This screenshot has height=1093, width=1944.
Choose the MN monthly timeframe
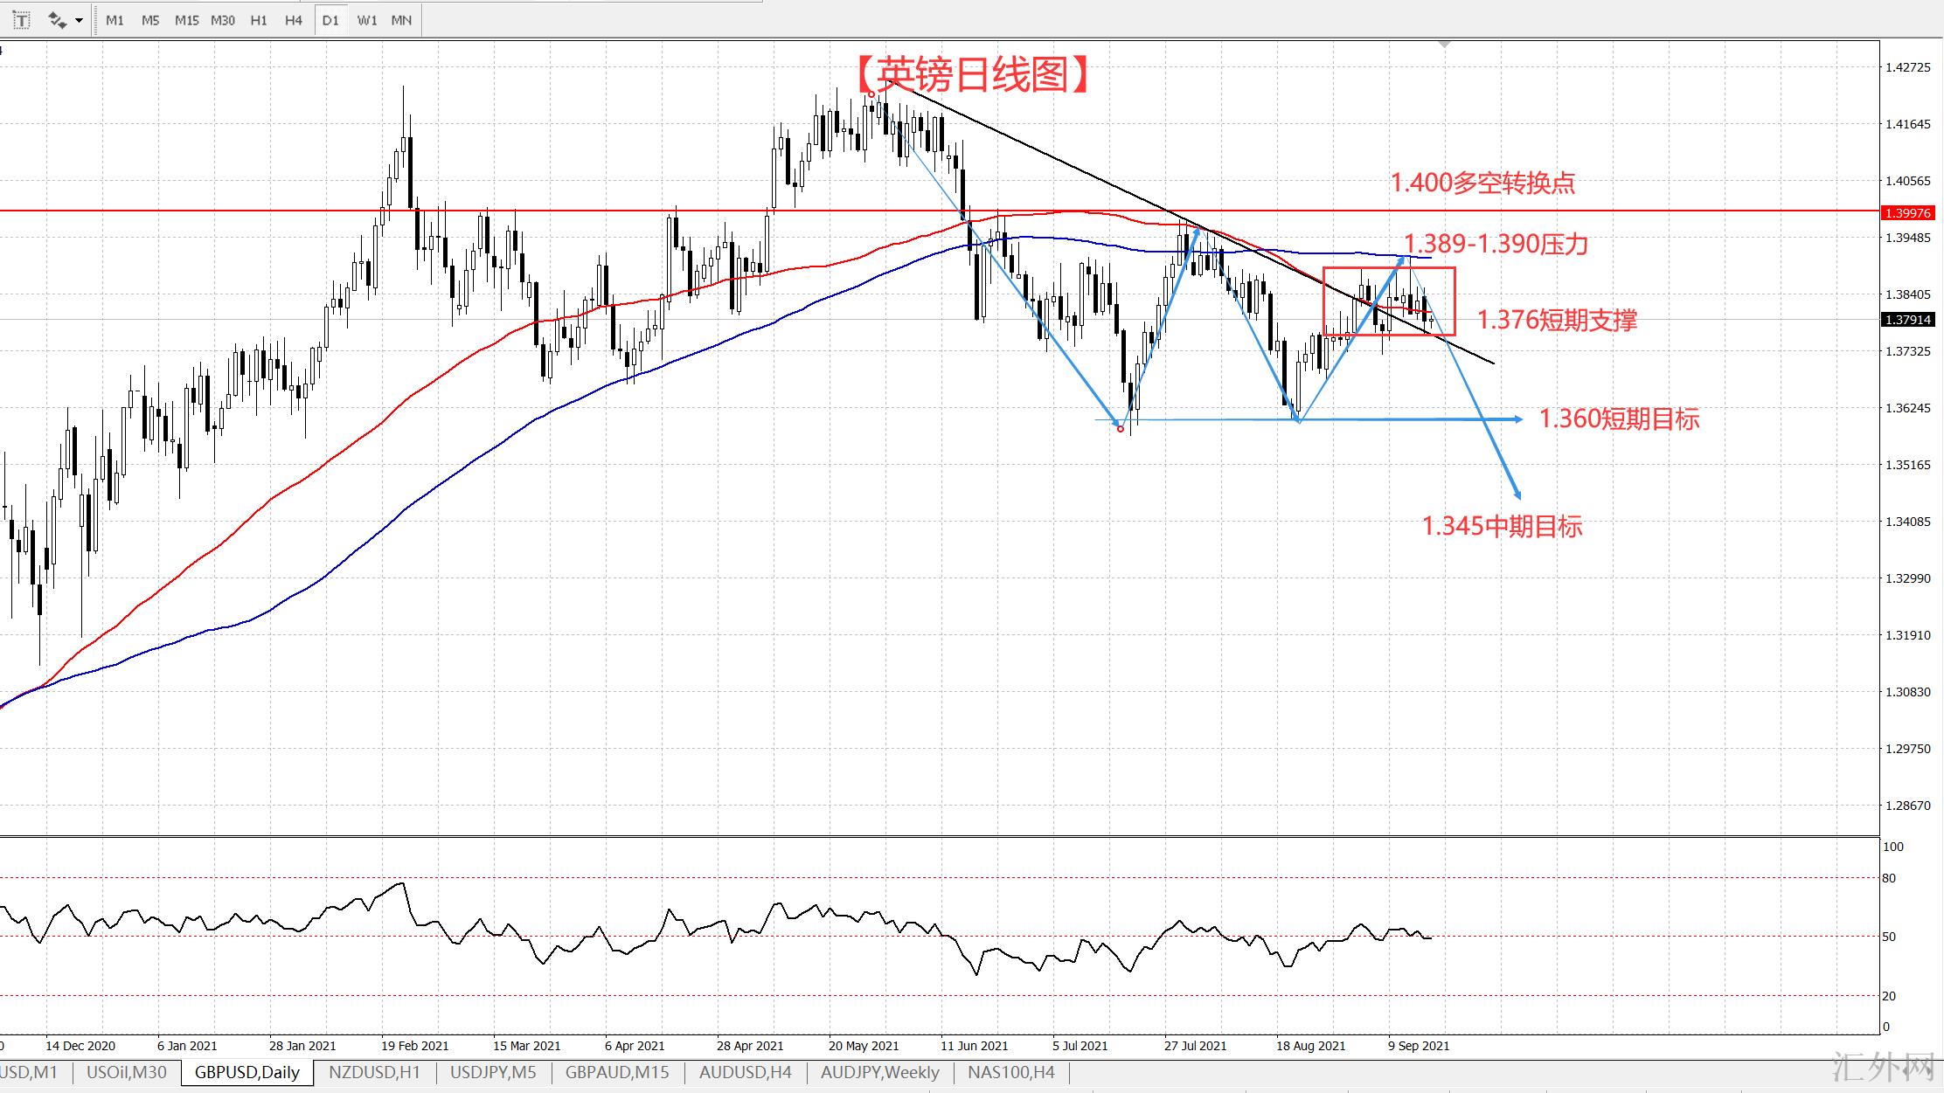point(401,20)
